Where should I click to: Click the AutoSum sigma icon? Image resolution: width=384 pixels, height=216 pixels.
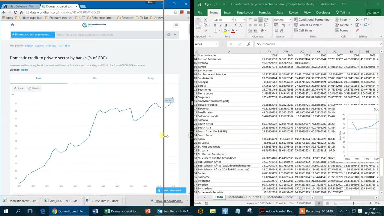point(357,19)
